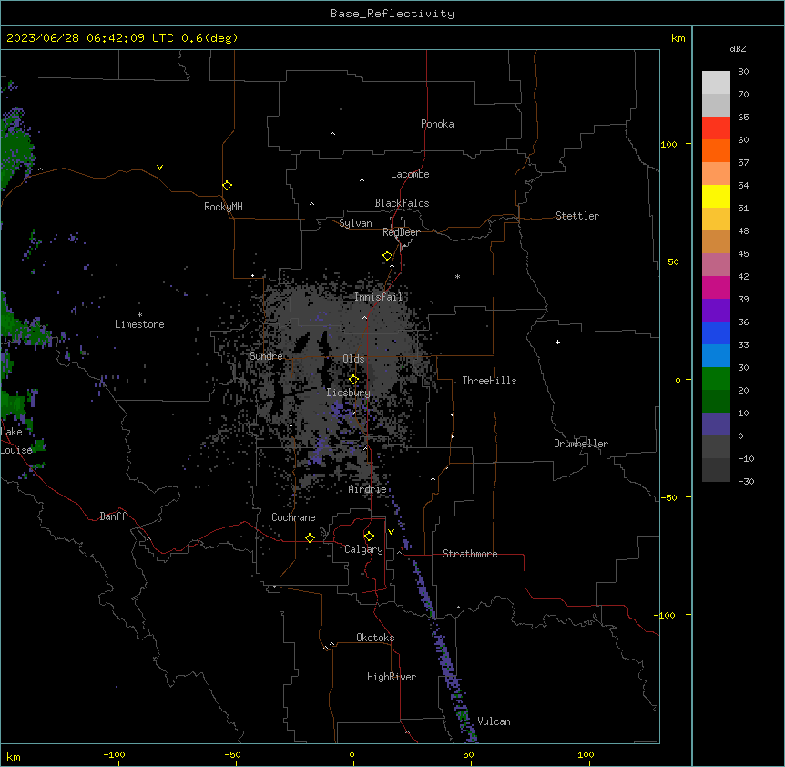Click the Sylvan map label

pos(355,223)
